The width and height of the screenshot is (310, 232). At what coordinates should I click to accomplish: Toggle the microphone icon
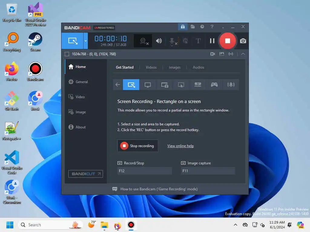coord(173,41)
